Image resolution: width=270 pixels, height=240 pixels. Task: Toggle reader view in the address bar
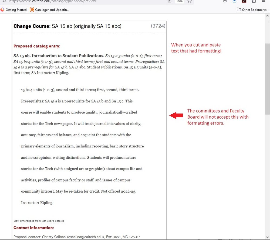click(169, 1)
